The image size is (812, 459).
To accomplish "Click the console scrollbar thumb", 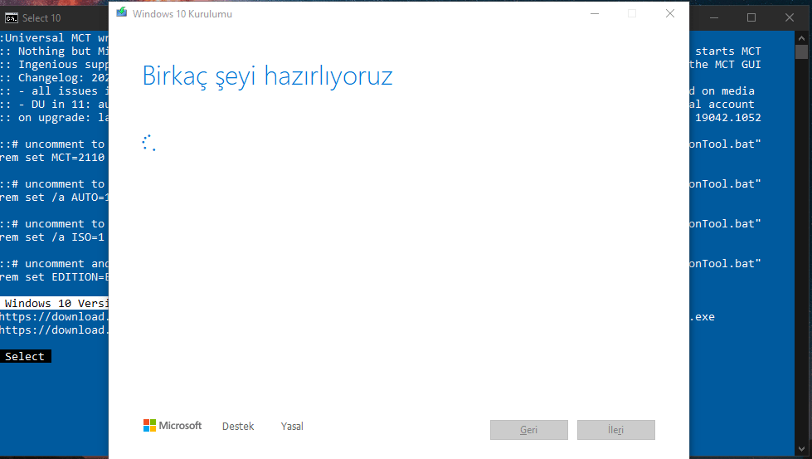I will point(802,51).
